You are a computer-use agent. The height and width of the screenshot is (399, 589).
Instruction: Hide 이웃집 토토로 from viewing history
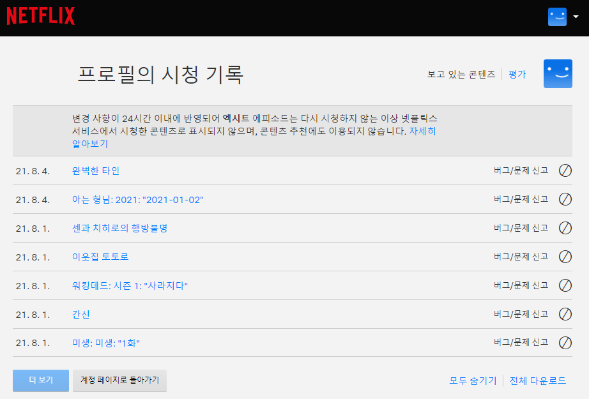565,257
